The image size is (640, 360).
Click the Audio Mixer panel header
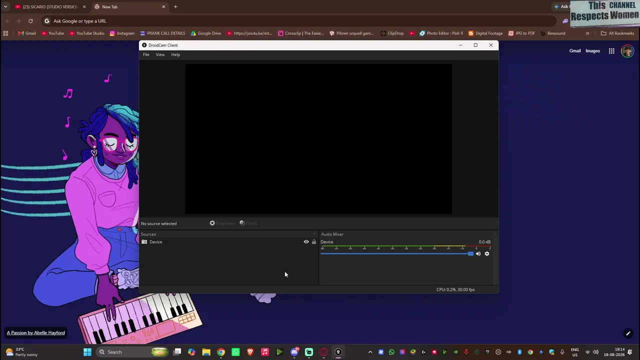(332, 234)
